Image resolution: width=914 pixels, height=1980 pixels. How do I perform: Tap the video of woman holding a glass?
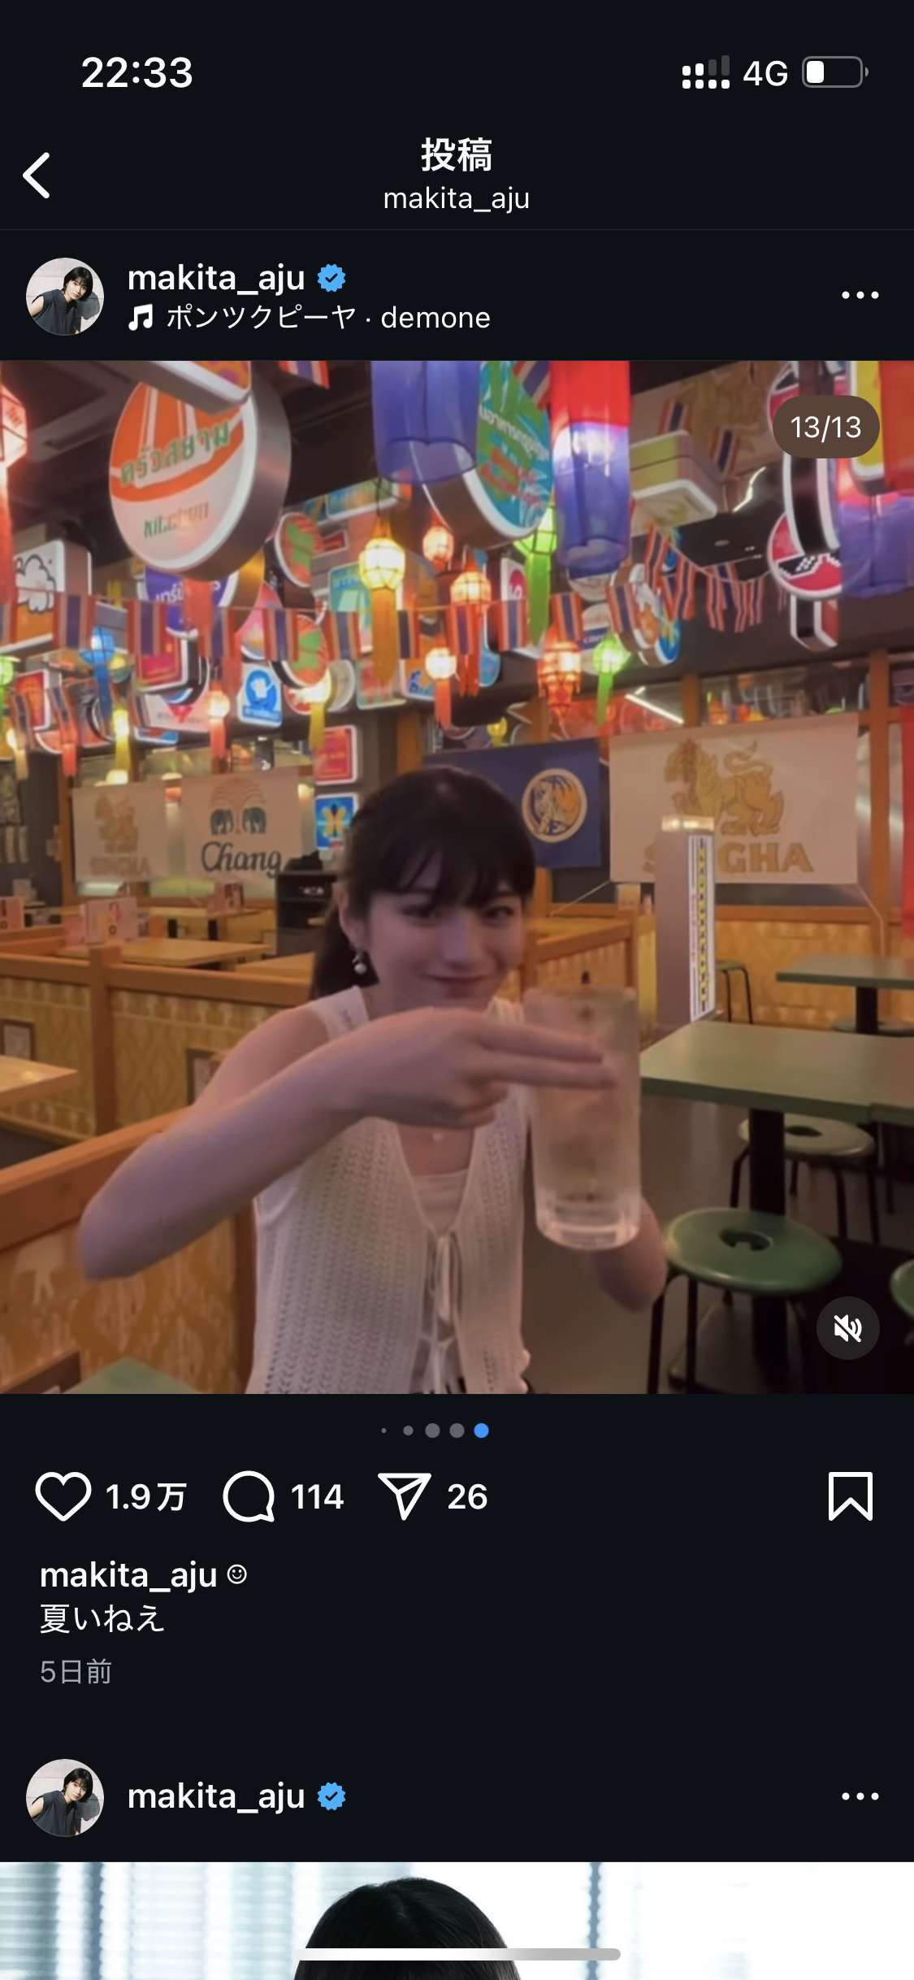click(x=457, y=877)
